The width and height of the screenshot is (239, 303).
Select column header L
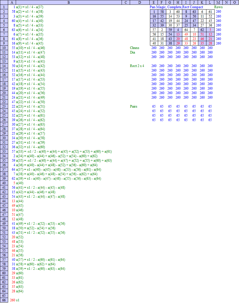click(210, 2)
